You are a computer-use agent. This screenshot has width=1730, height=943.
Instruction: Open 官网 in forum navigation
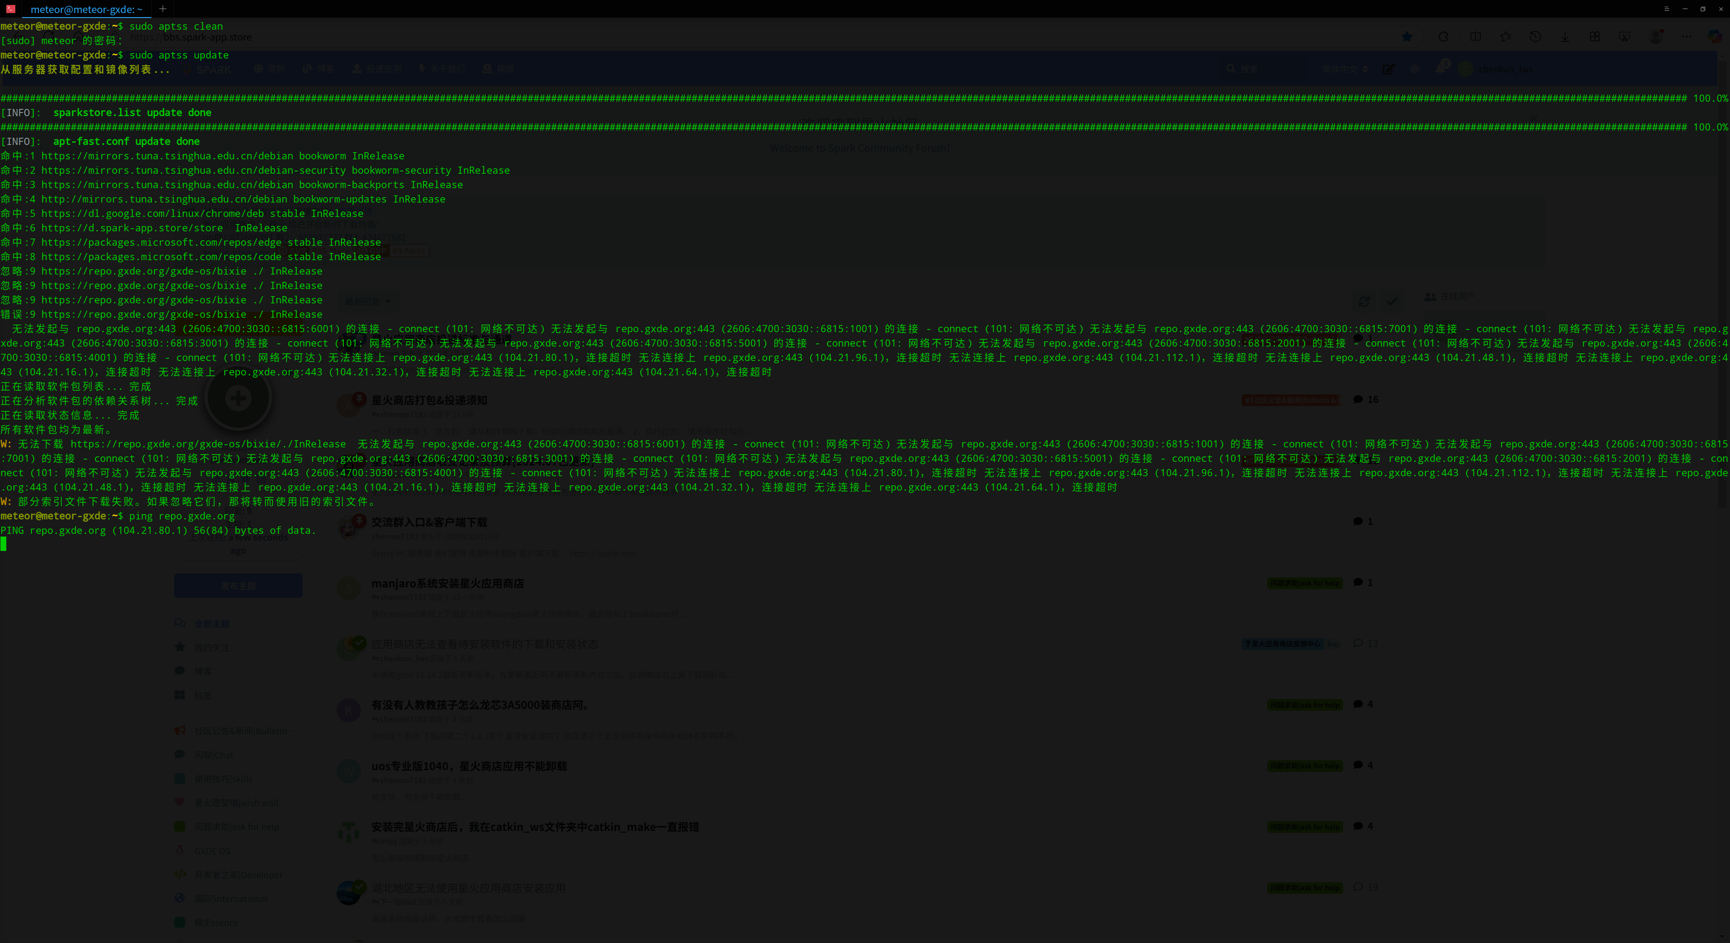[270, 69]
